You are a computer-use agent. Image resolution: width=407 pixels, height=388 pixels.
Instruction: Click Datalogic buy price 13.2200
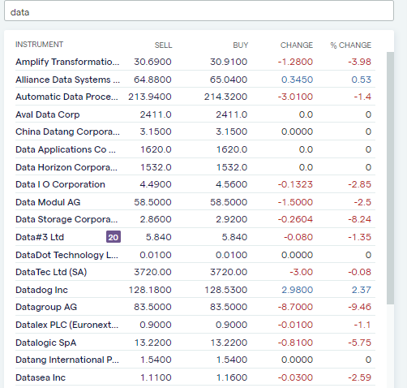pyautogui.click(x=229, y=343)
